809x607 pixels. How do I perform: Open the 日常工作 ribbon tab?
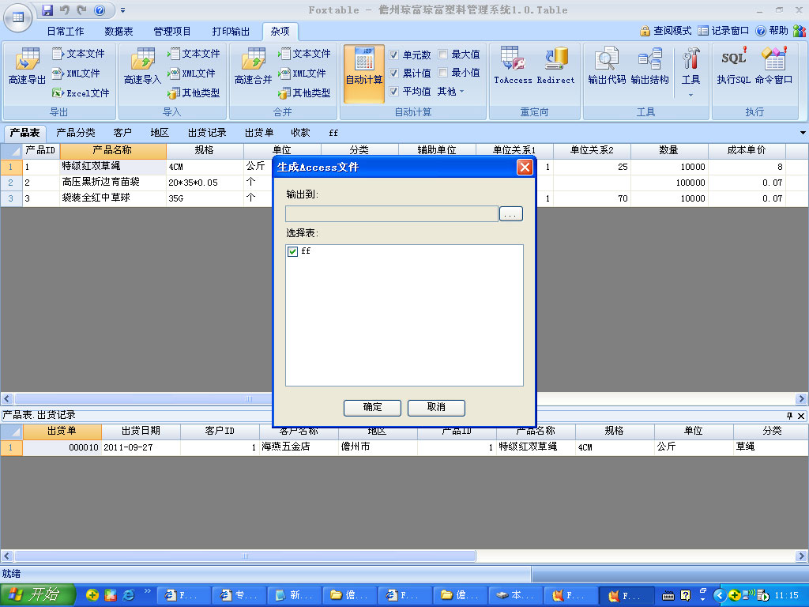(66, 32)
